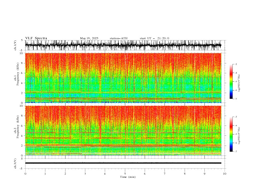The height and width of the screenshot is (195, 253).
Task: Click the 'Time (min)' axis label
Action: [x=128, y=177]
